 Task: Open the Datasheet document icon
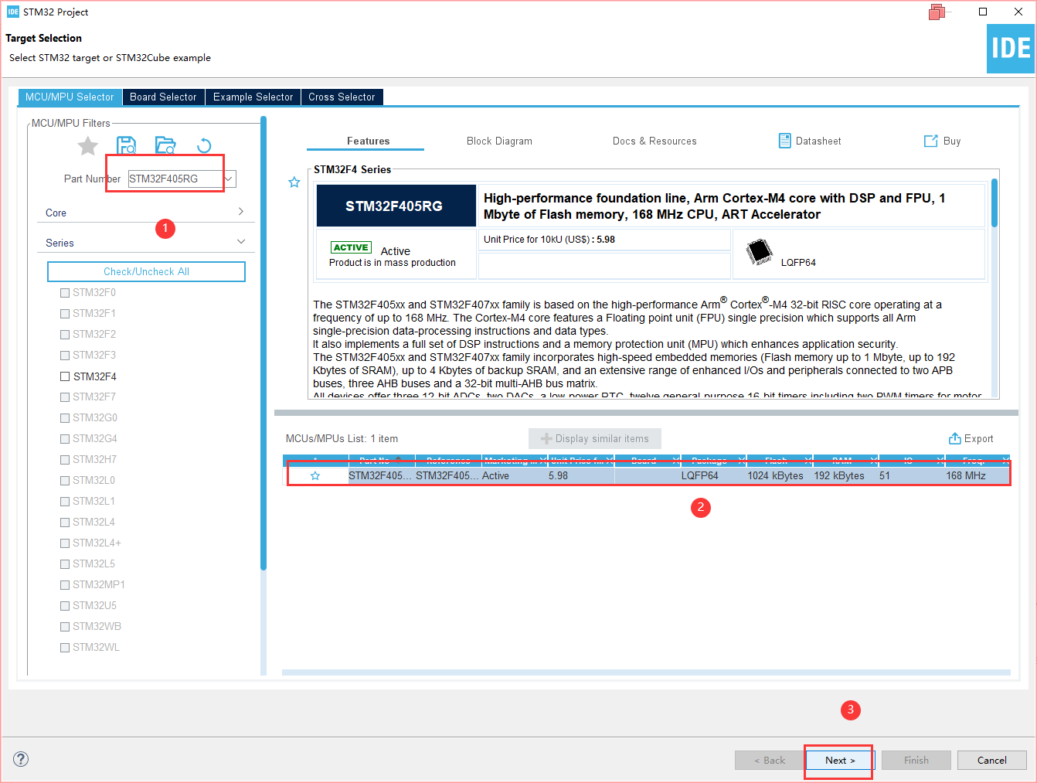pyautogui.click(x=784, y=141)
